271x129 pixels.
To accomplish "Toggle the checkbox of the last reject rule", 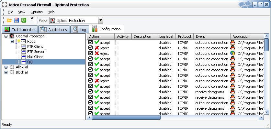I will [90, 81].
